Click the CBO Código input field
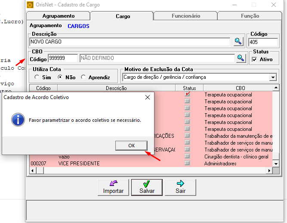 pyautogui.click(x=63, y=58)
